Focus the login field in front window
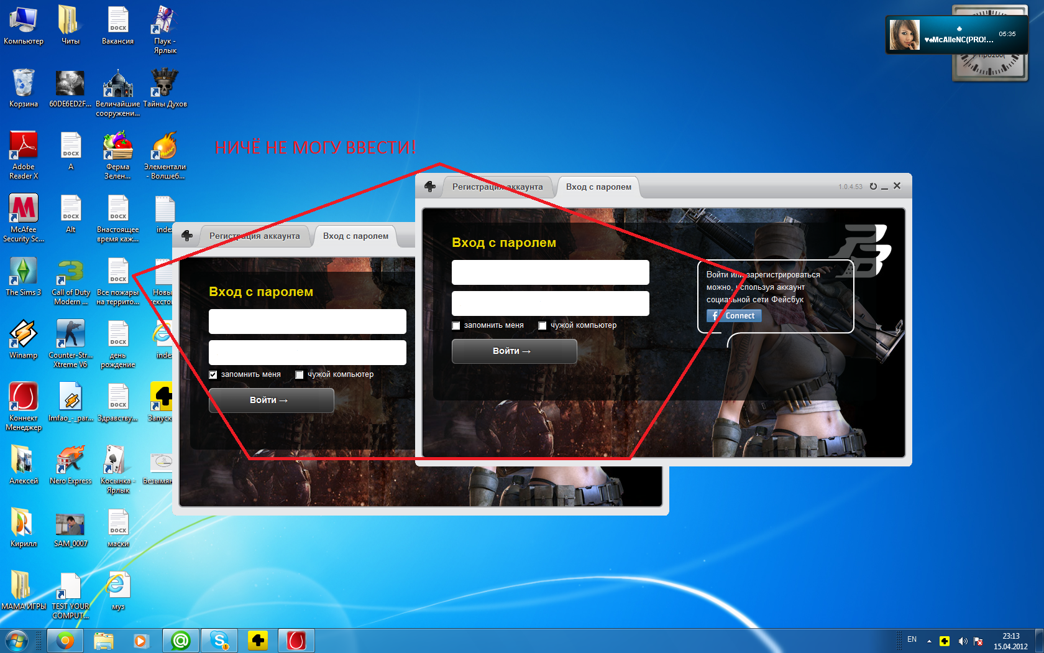 pos(551,272)
